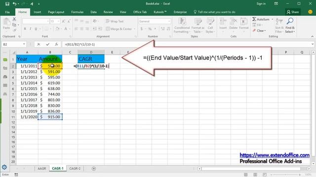This screenshot has width=316, height=177.
Task: Open the CAGR-2 sheet tab
Action: pyautogui.click(x=75, y=169)
